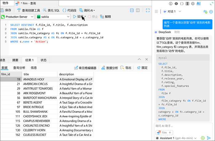
Task: Select the BAREFOOT MANCHURIAN cell
Action: [40, 98]
